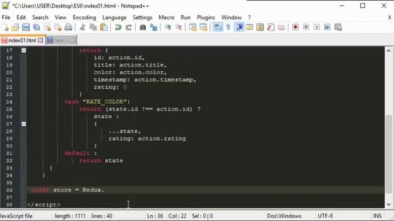Open the Function list toolbar icon
The width and height of the screenshot is (394, 221).
click(x=271, y=27)
